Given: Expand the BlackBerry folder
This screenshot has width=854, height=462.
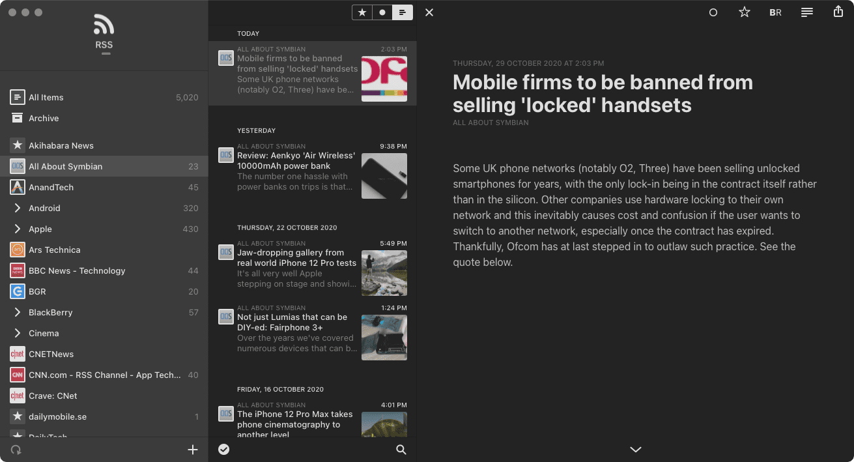Looking at the screenshot, I should 18,312.
